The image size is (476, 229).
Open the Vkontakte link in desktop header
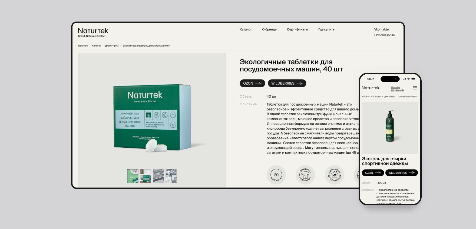pyautogui.click(x=381, y=29)
